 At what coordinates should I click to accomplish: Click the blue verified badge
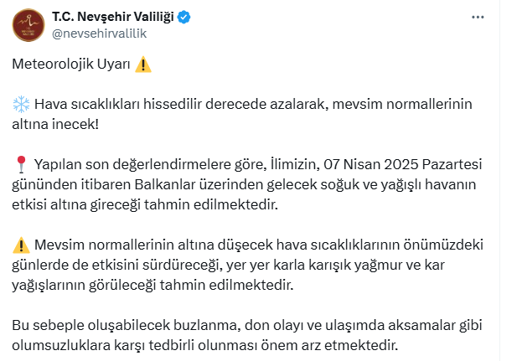pyautogui.click(x=184, y=17)
